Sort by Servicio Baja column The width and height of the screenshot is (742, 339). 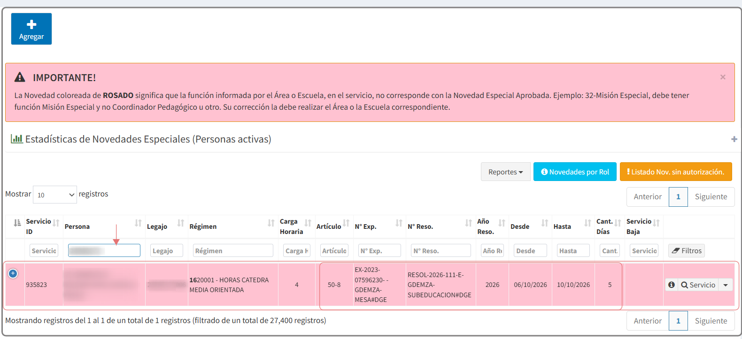coord(643,226)
